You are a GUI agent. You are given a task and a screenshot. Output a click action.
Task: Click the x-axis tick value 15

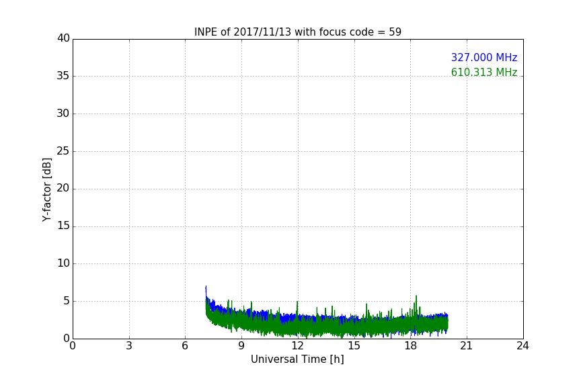354,346
